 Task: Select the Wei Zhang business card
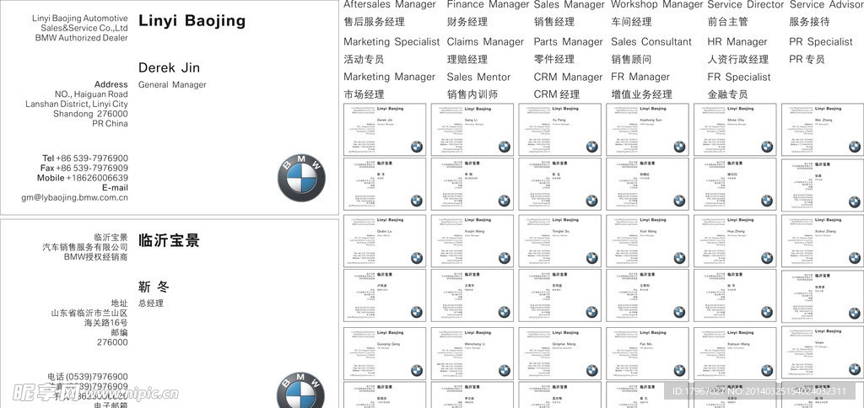[823, 130]
